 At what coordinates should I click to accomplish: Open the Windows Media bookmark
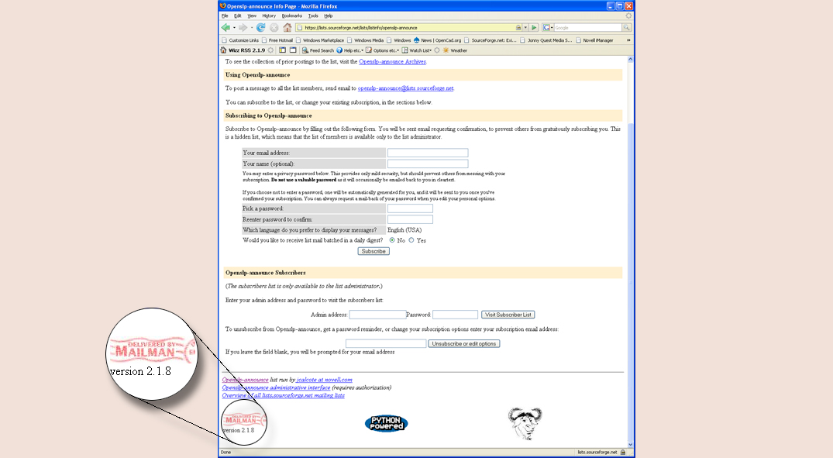366,40
